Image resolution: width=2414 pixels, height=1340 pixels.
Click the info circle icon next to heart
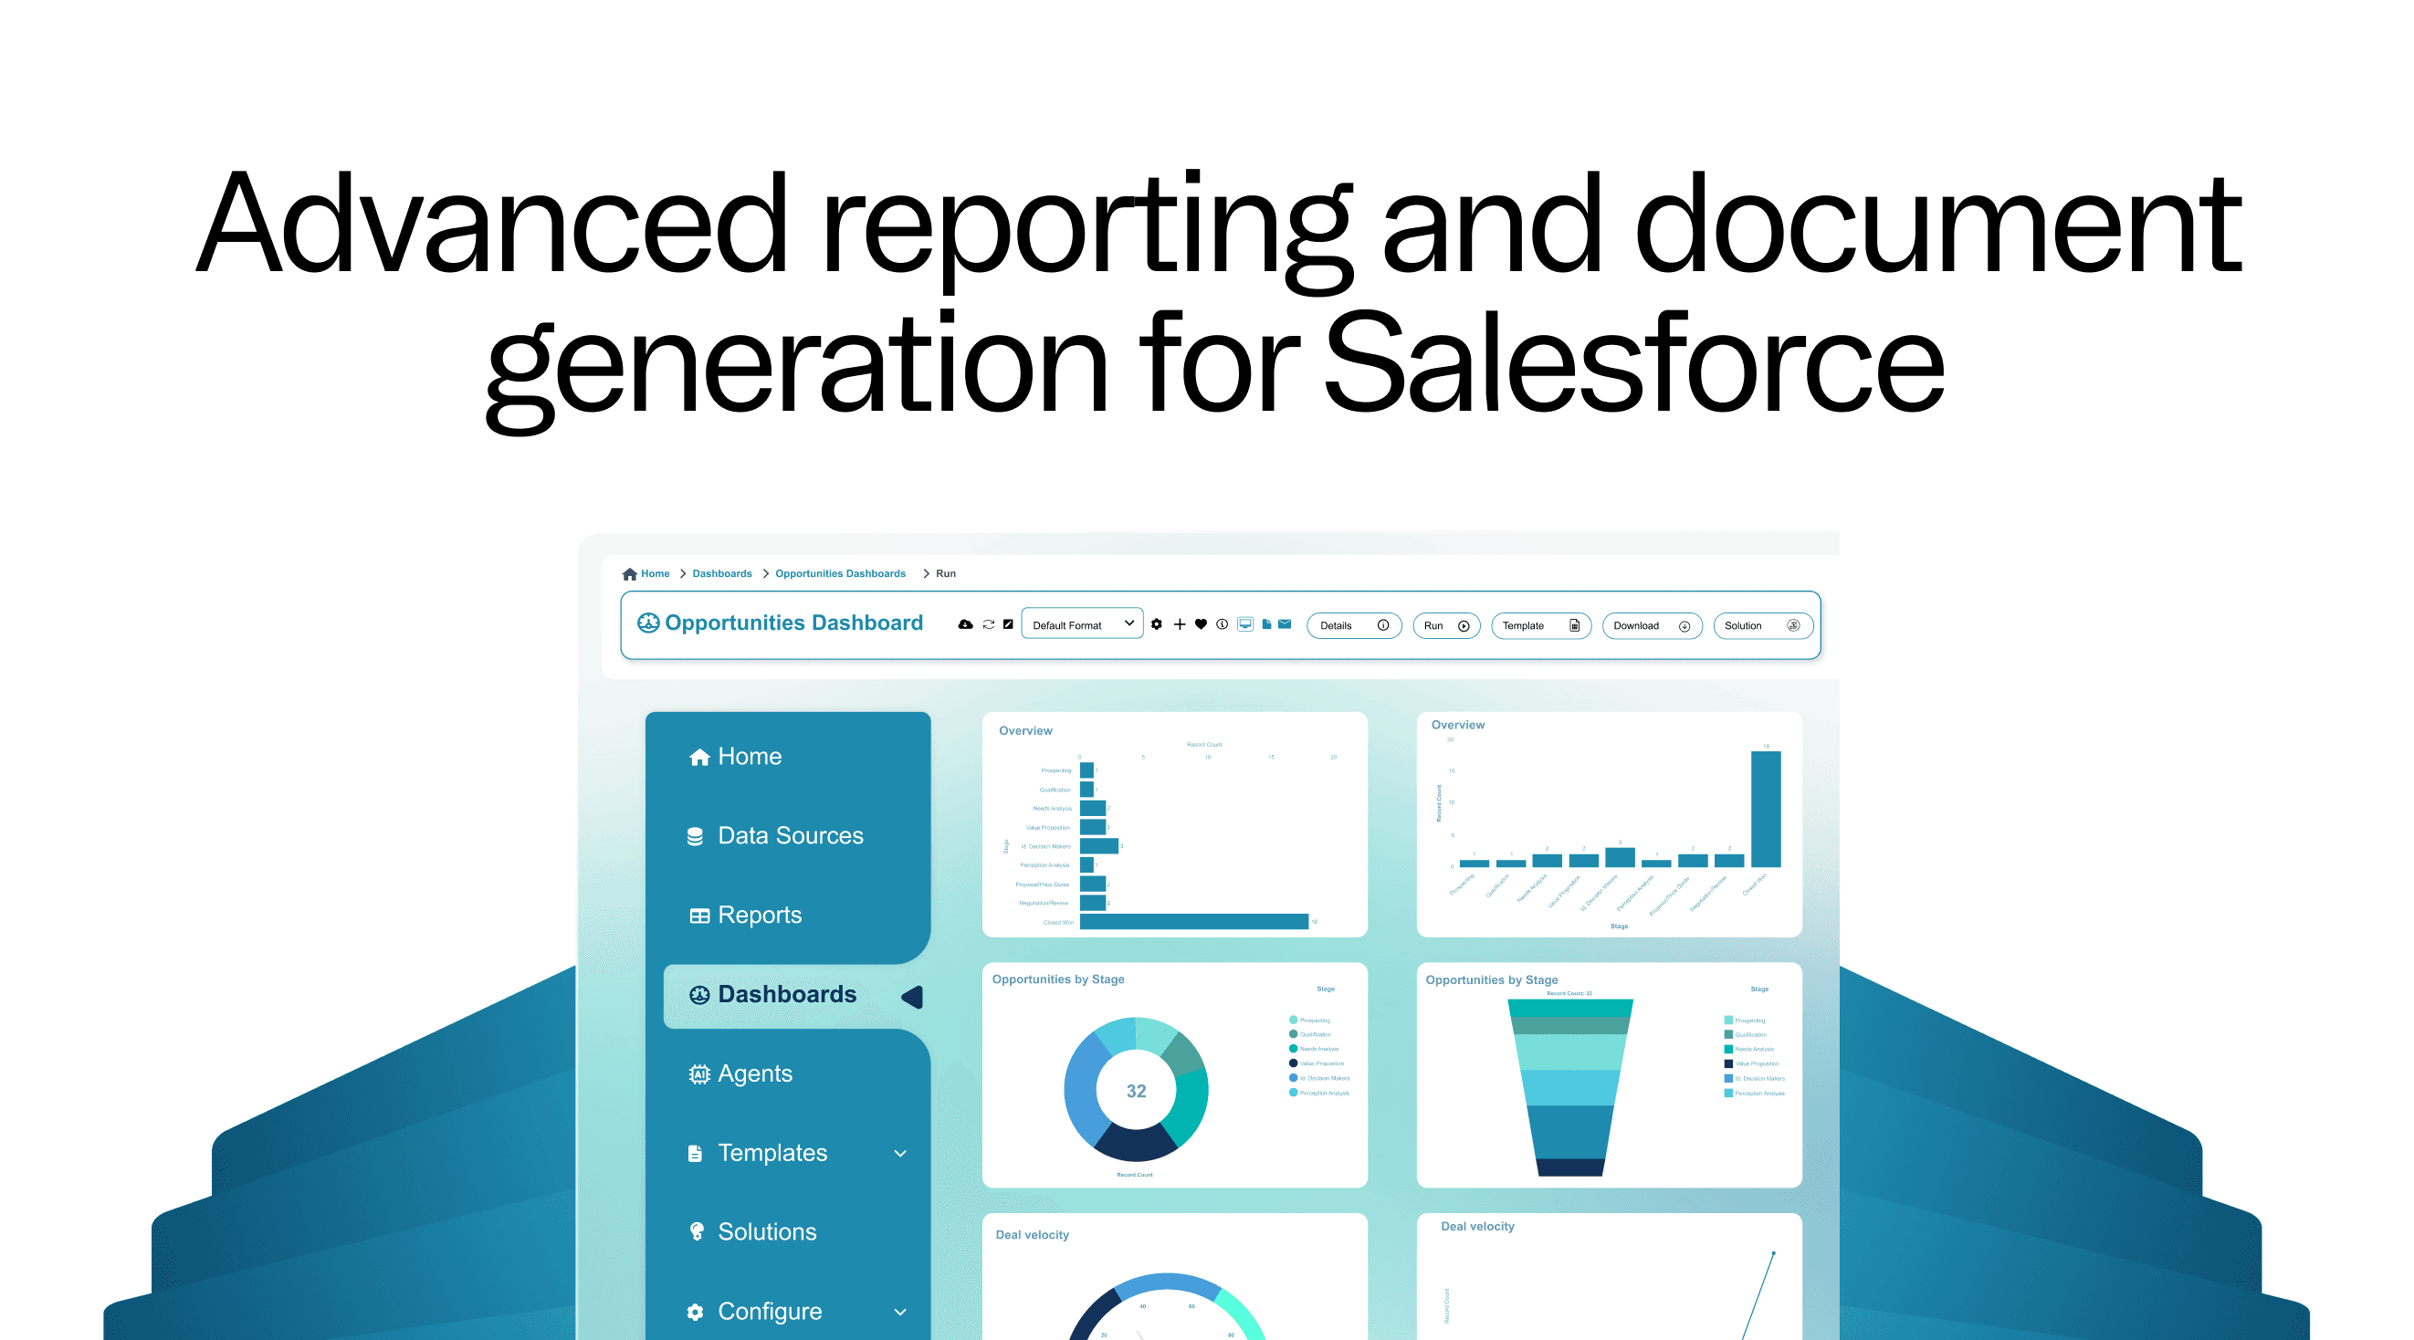click(1222, 625)
